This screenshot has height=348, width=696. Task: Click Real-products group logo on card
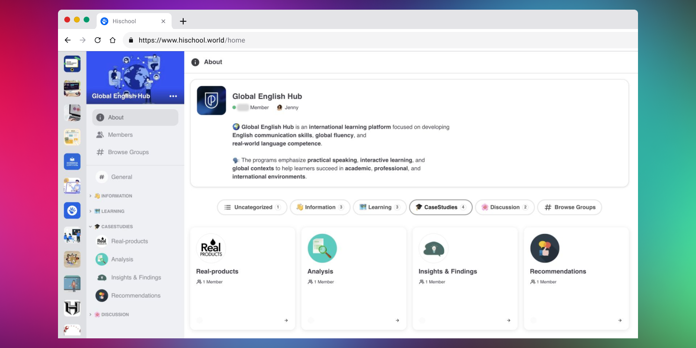[x=211, y=248]
